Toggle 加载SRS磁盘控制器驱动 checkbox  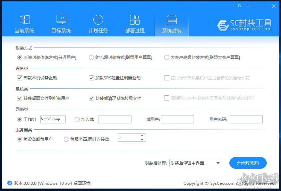(x=92, y=78)
